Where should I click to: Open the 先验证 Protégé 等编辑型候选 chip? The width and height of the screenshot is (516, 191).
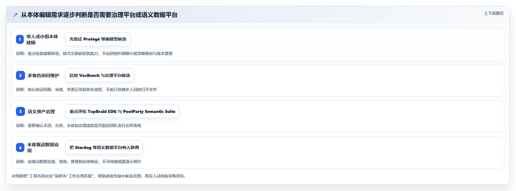(x=98, y=39)
